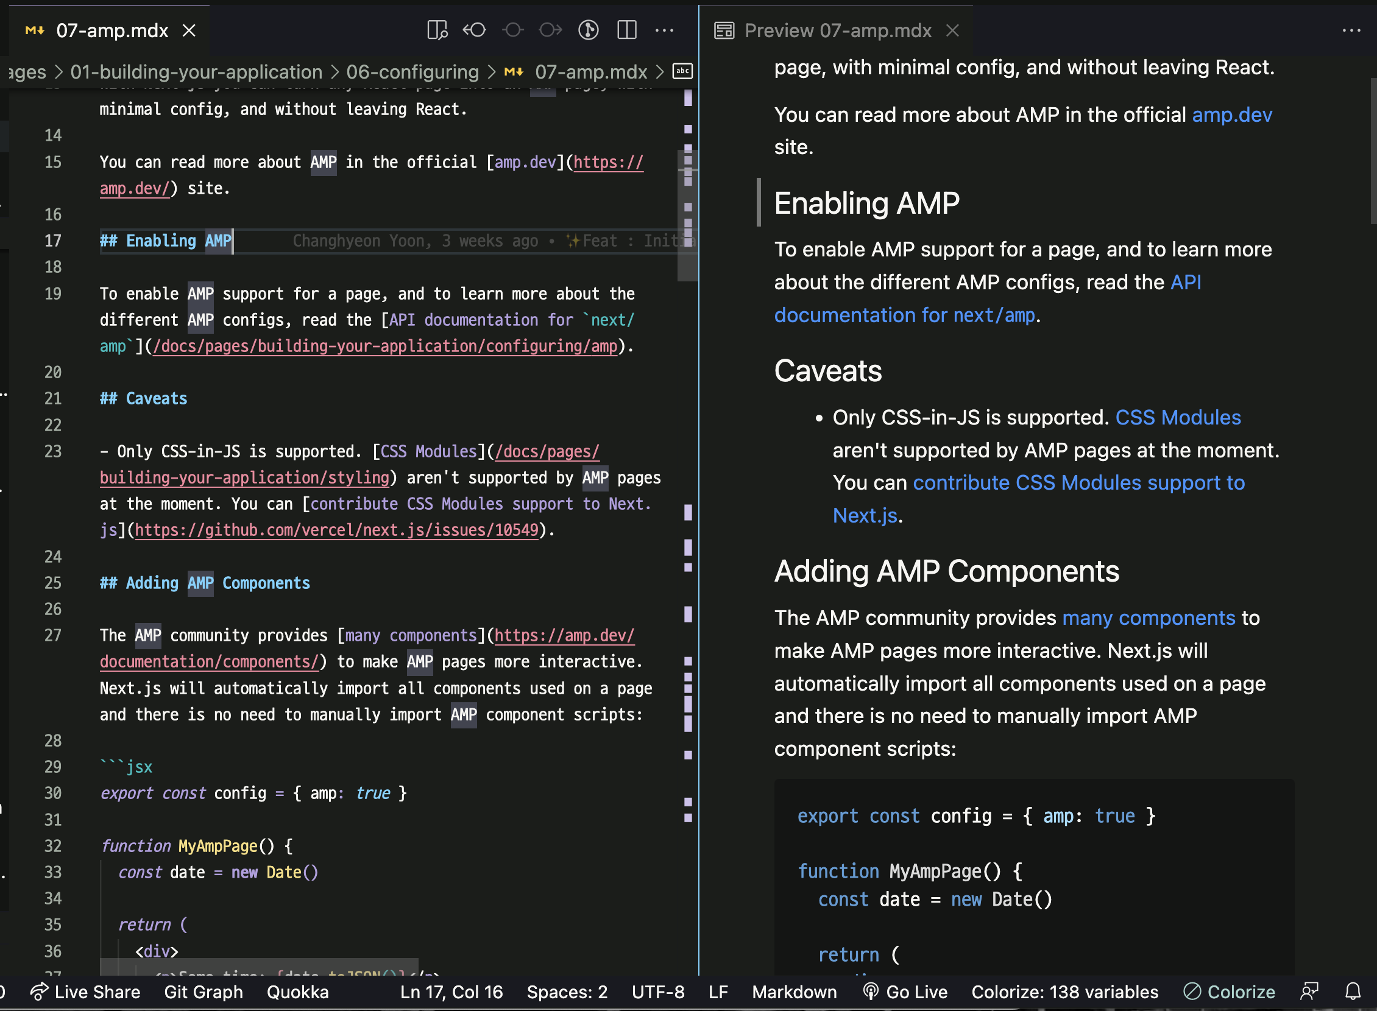Open preview to the side icon

[437, 29]
